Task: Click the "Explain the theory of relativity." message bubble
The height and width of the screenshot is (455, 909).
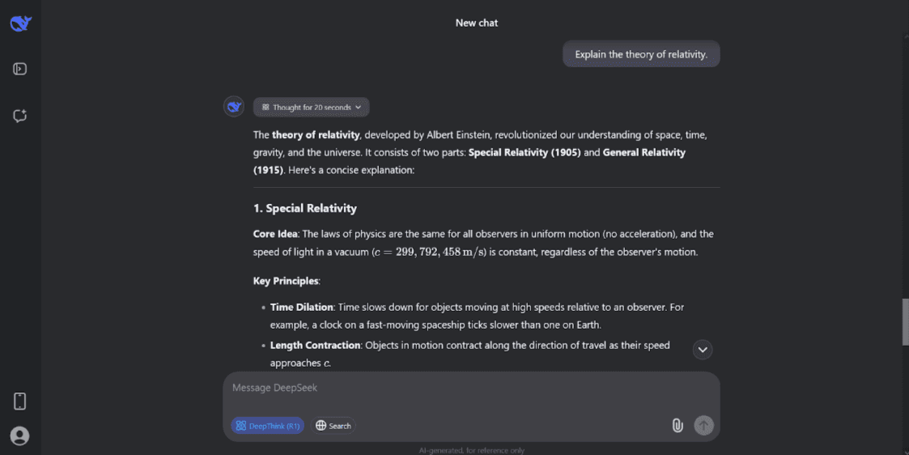Action: 641,54
